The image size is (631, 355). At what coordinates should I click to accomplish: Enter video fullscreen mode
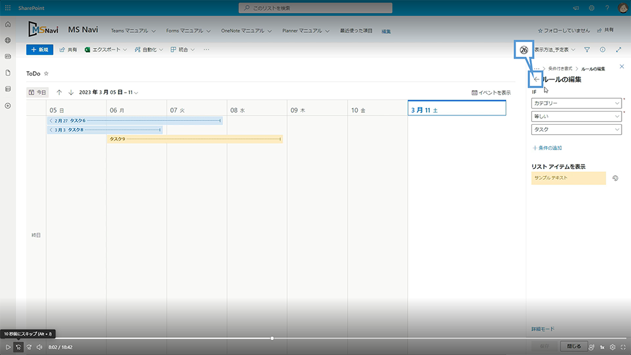tap(623, 347)
